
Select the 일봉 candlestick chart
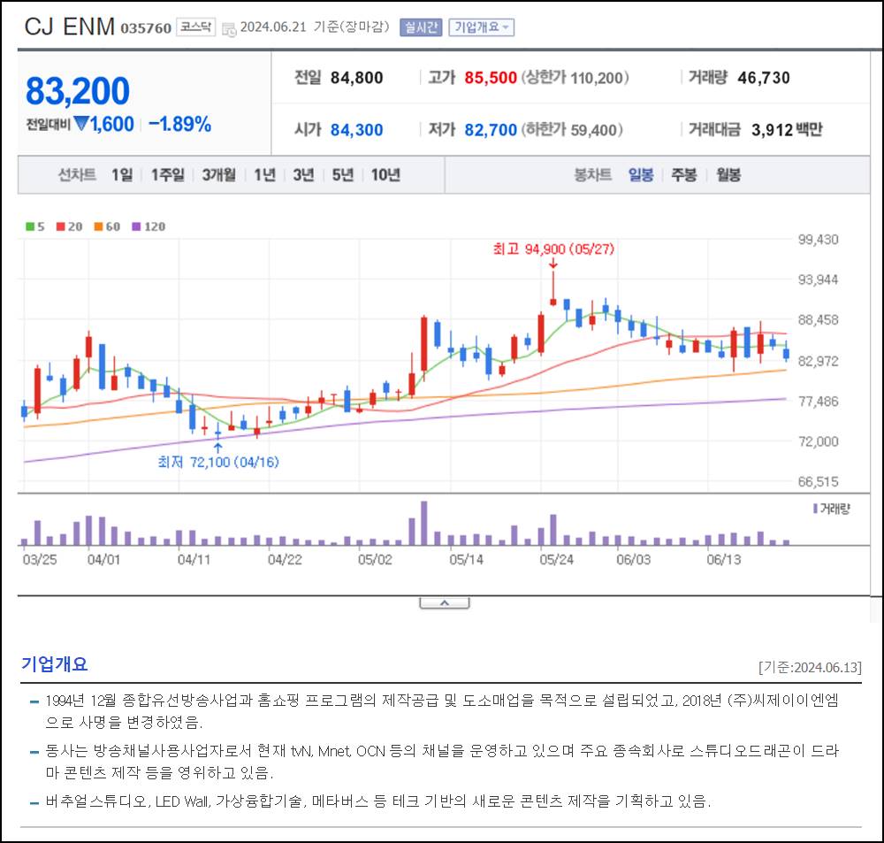641,175
